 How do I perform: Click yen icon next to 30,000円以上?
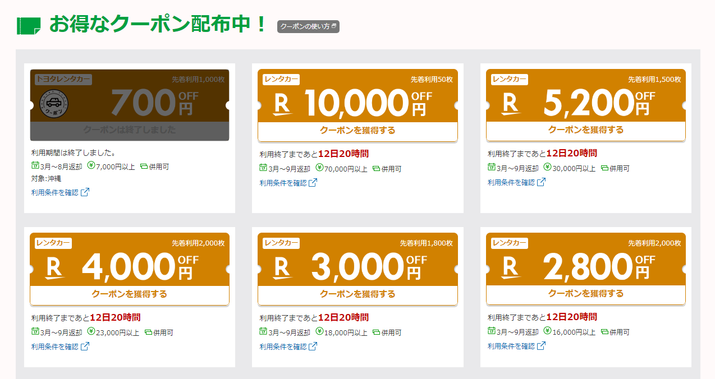547,167
